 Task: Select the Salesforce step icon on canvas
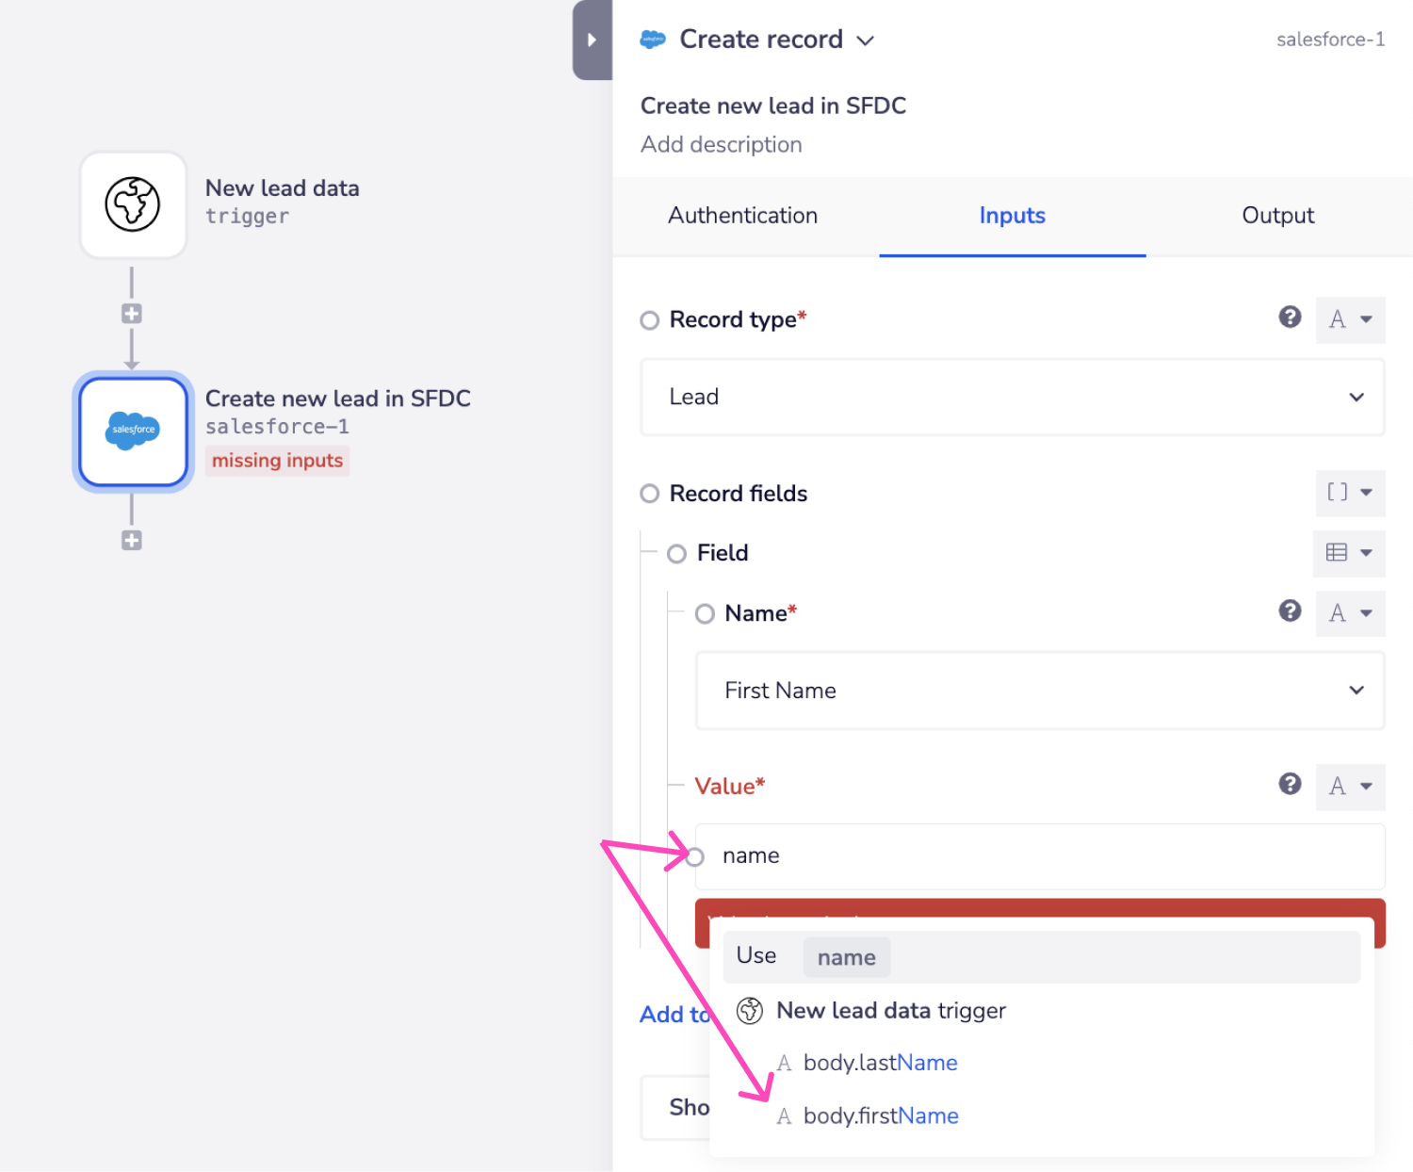(133, 431)
